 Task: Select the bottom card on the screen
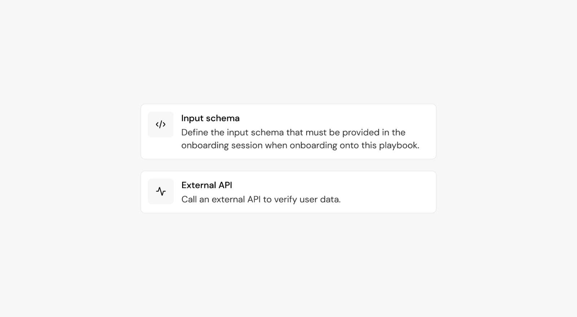[288, 191]
